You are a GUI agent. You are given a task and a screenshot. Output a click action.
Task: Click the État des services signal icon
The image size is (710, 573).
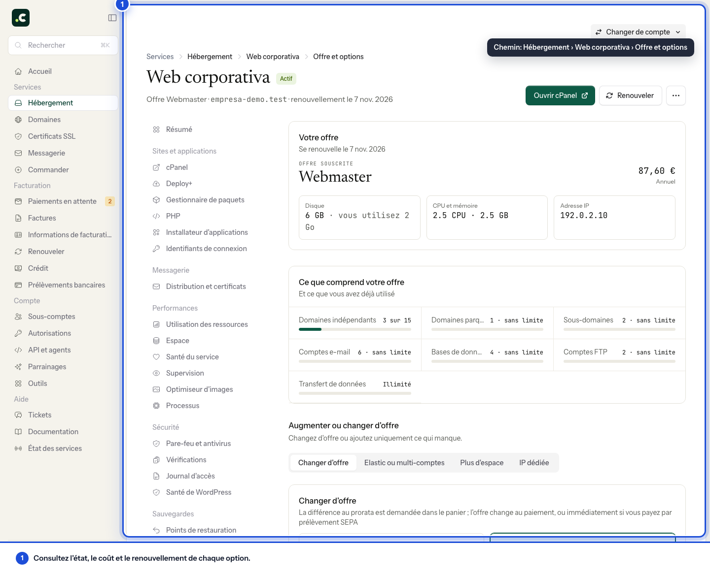point(18,448)
